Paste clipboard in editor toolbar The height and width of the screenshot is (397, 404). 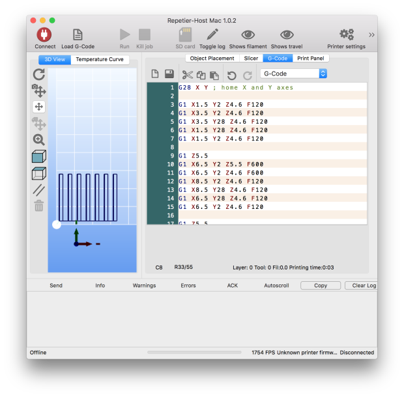point(214,75)
